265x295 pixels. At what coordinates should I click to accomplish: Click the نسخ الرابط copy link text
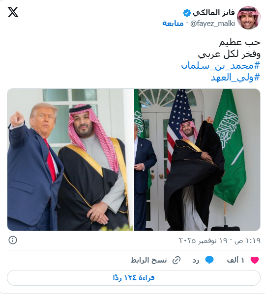click(148, 260)
